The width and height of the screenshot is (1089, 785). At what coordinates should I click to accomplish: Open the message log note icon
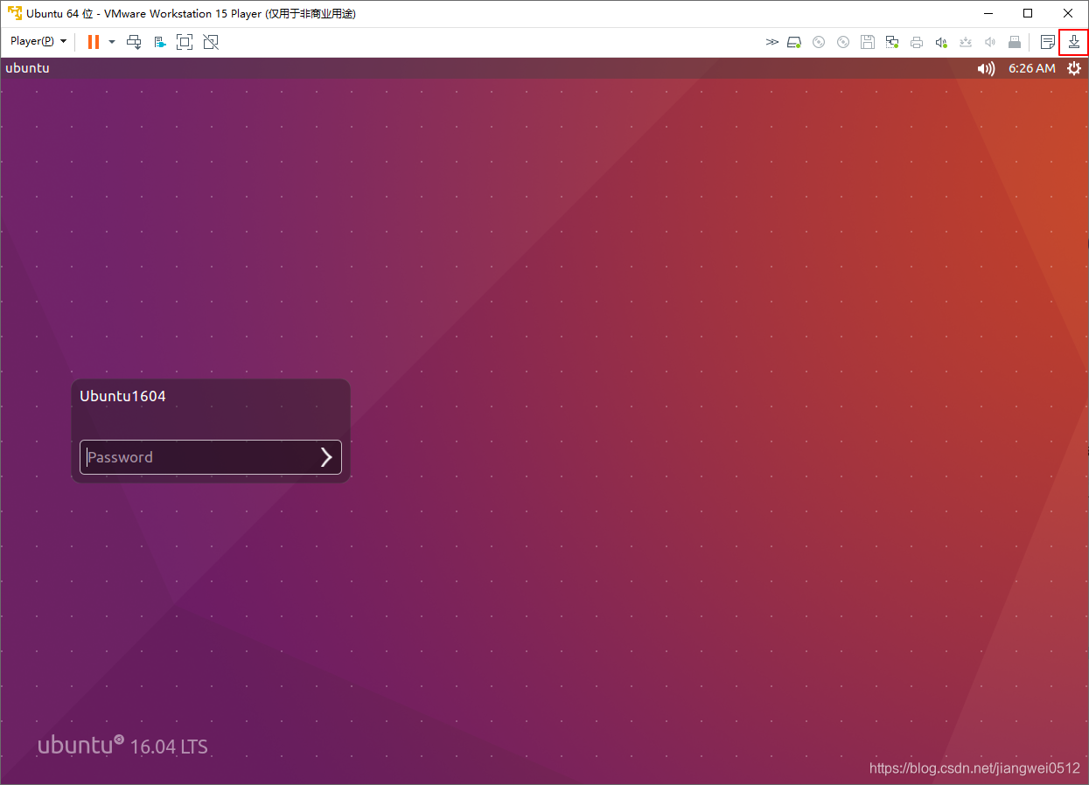click(x=1048, y=41)
